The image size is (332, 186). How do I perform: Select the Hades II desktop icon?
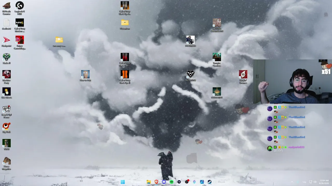(6, 59)
